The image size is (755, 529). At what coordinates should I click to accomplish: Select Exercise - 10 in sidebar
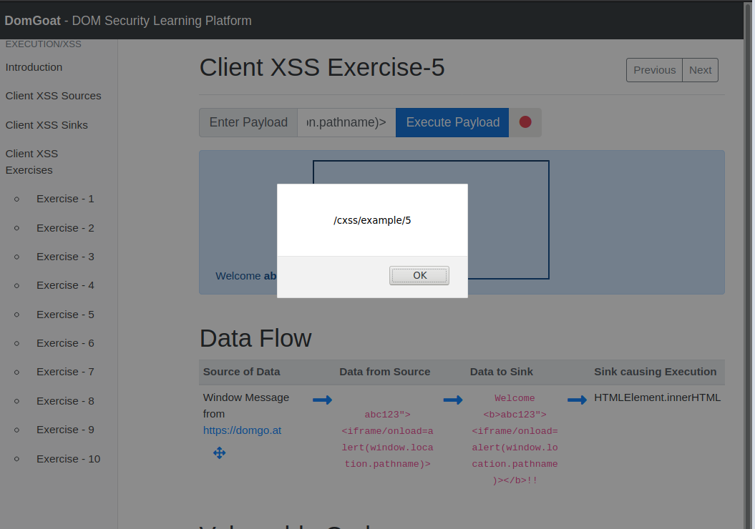68,459
